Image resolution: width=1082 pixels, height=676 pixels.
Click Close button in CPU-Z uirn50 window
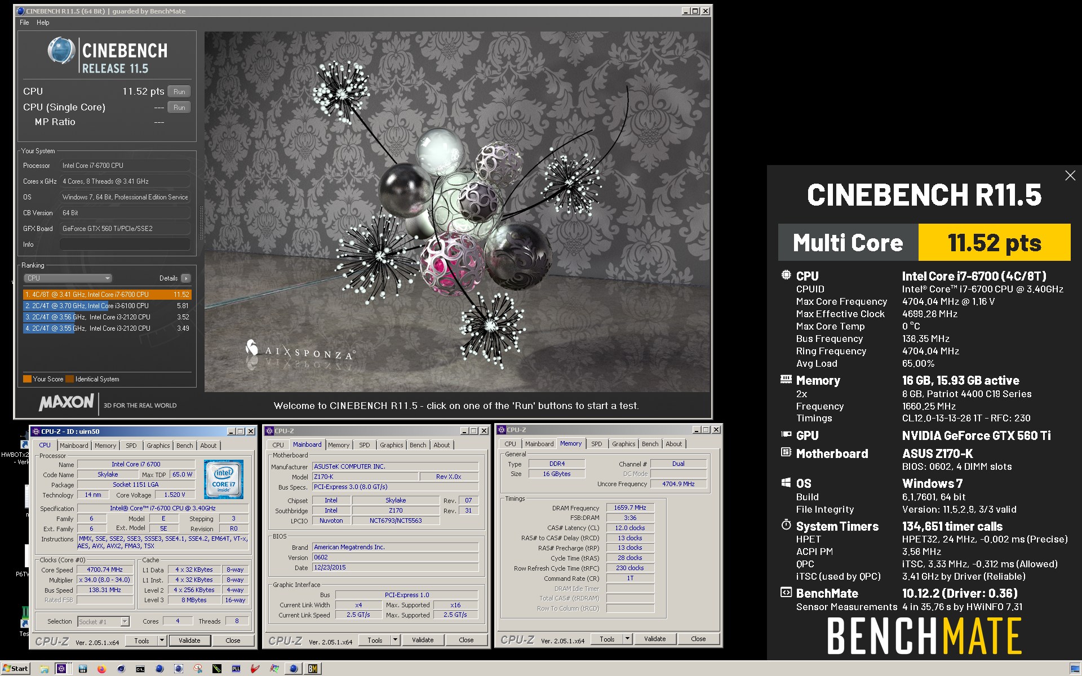233,641
